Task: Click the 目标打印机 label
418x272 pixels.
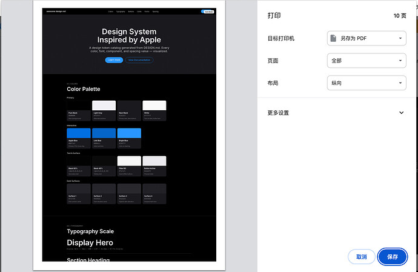Action: coord(281,38)
